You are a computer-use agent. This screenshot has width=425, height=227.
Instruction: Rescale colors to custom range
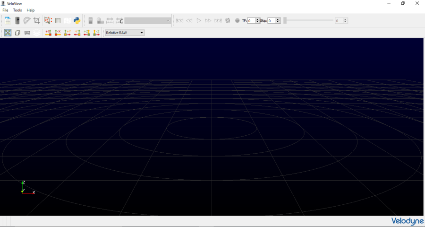pyautogui.click(x=119, y=20)
